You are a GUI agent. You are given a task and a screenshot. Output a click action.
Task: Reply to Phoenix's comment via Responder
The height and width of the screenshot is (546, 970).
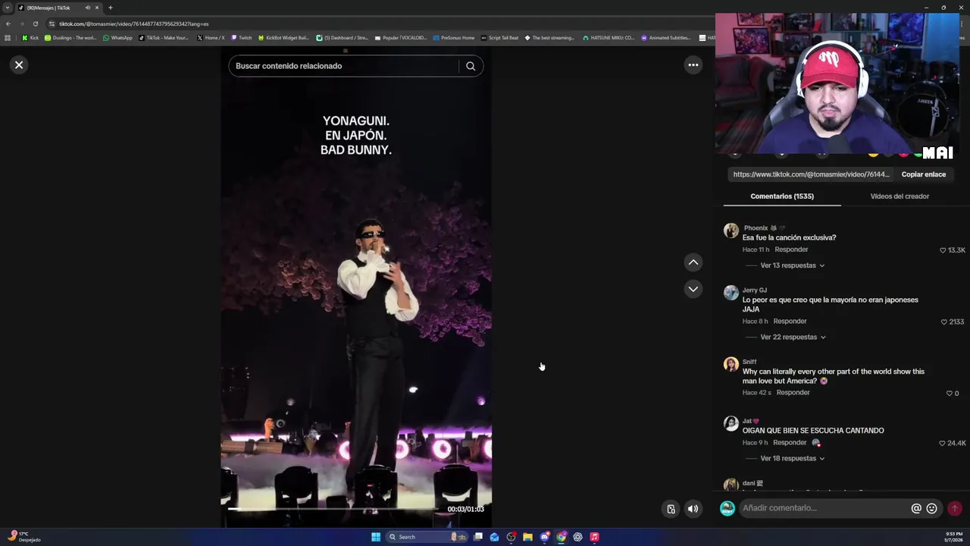tap(791, 249)
